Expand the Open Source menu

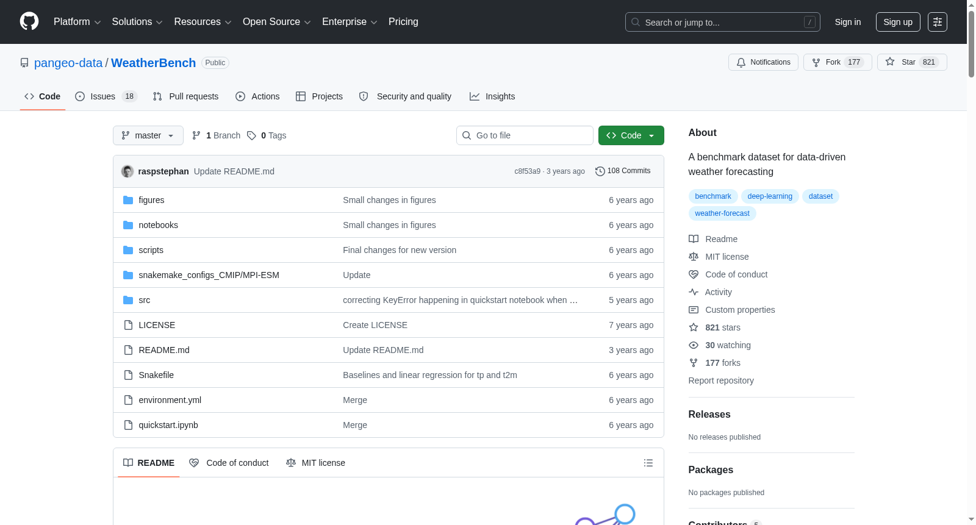click(x=277, y=22)
